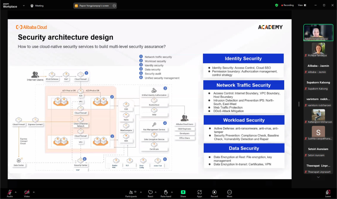
Task: Switch to the Meeting tab
Action: (37, 6)
